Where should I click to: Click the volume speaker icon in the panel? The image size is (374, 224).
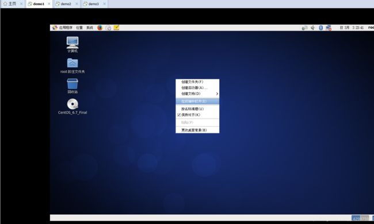point(312,28)
